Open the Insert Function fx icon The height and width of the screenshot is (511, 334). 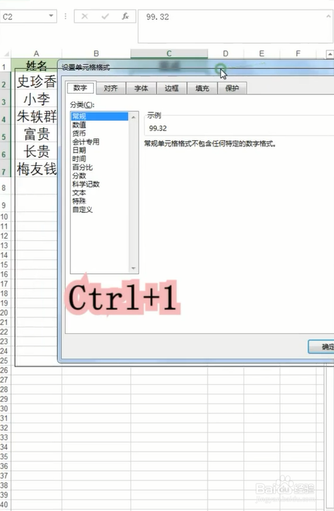[x=125, y=16]
